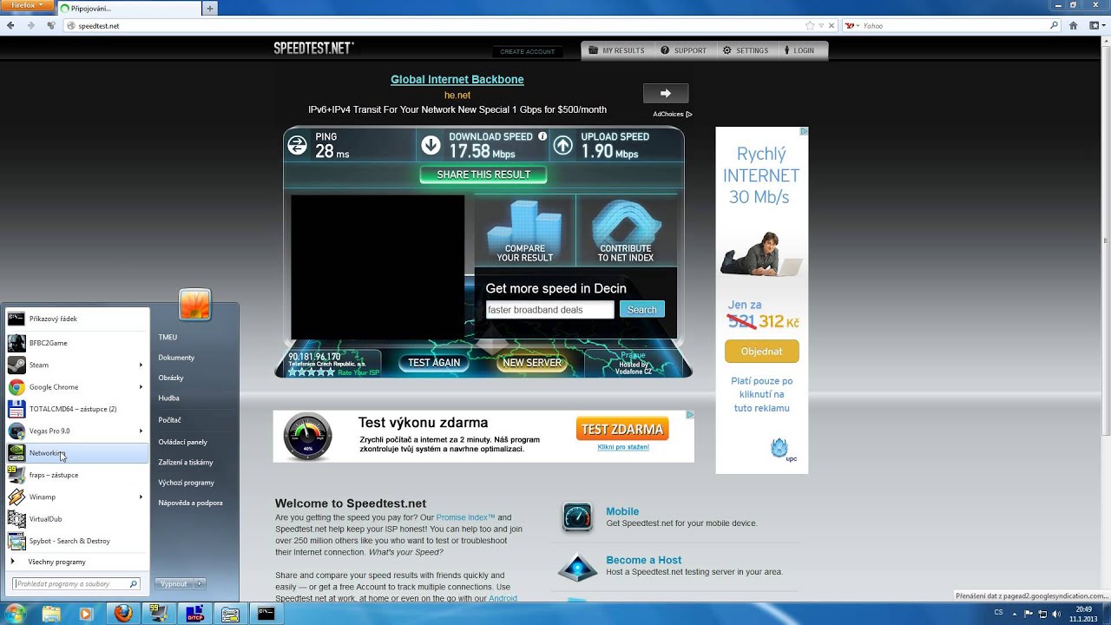Click the bookmark star in the address bar
Viewport: 1111px width, 625px height.
point(810,26)
